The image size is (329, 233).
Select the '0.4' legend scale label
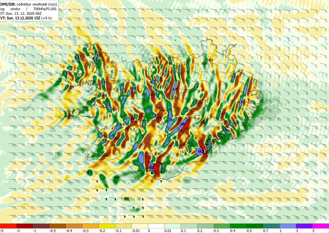233,231
